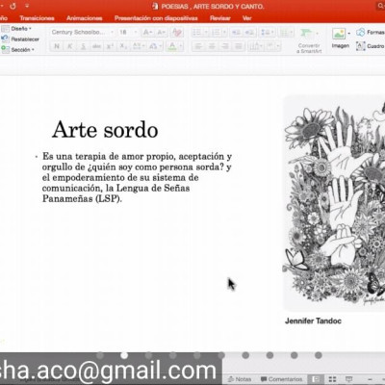Click the Restablecer button
The height and width of the screenshot is (385, 385).
point(20,39)
